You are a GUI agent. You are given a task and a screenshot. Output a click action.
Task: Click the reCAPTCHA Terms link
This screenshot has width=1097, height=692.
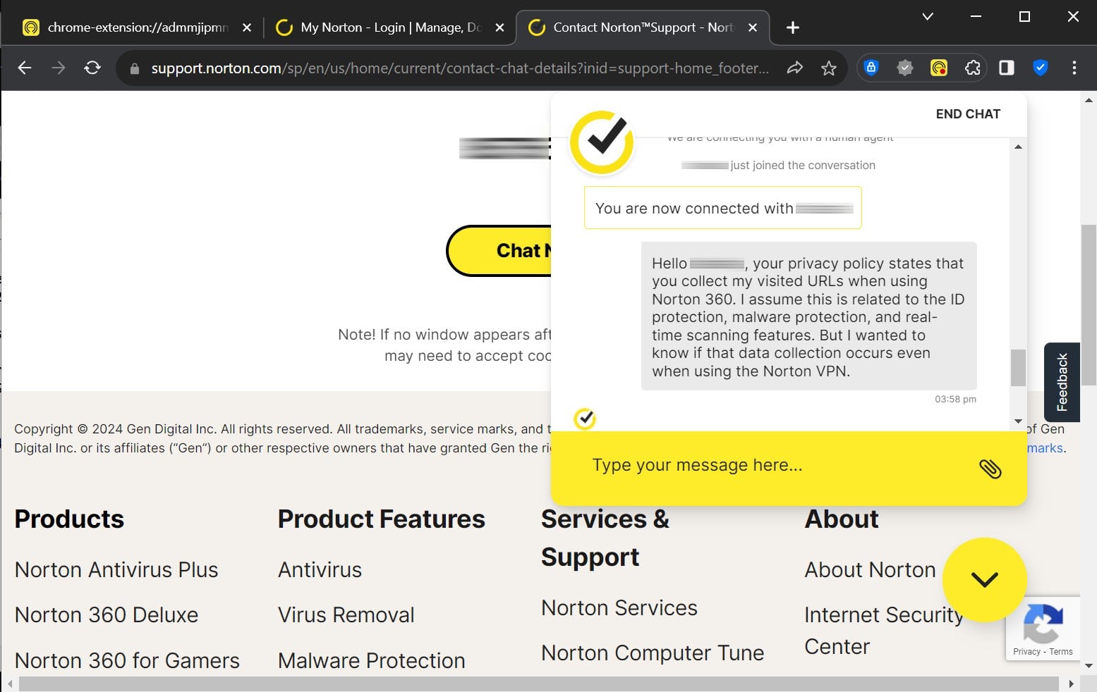pos(1061,651)
